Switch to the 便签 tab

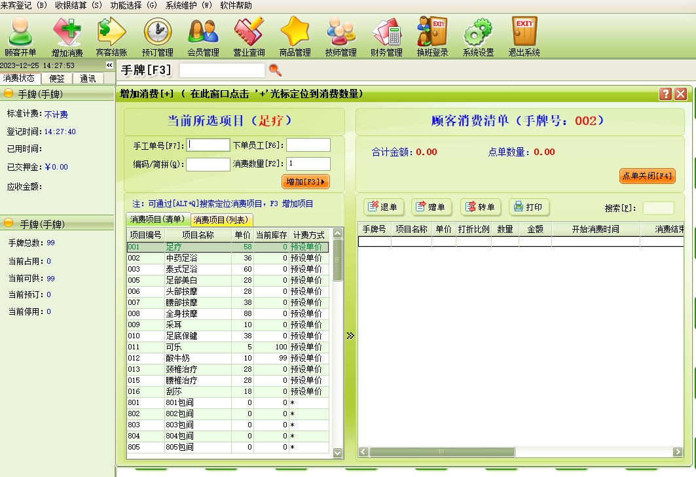[x=57, y=79]
